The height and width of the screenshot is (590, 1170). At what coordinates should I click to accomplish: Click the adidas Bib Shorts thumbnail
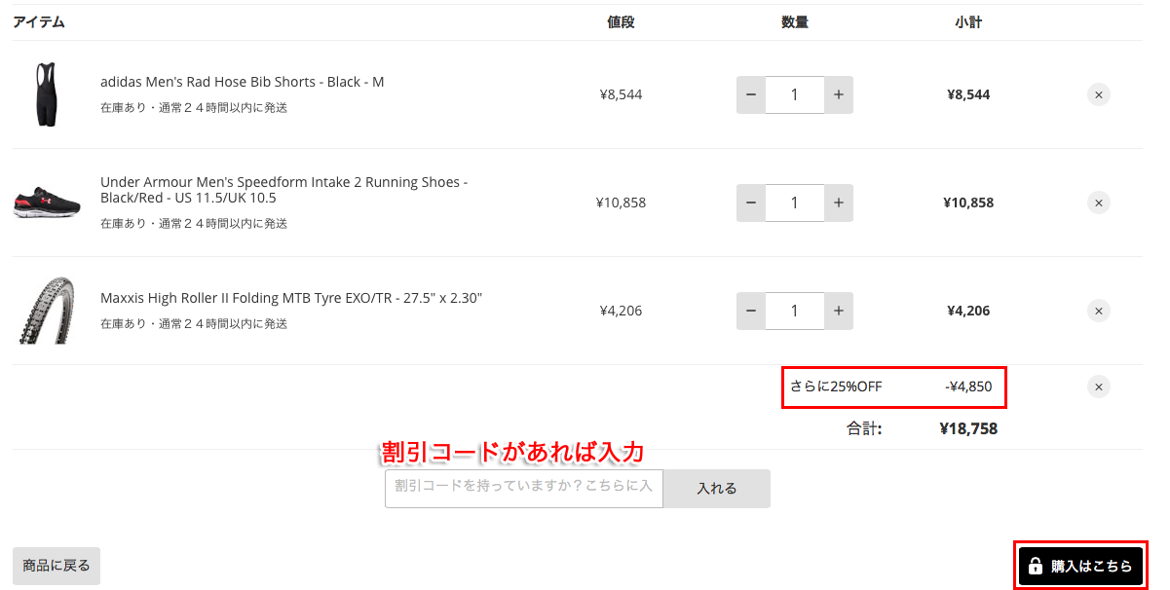pos(44,94)
